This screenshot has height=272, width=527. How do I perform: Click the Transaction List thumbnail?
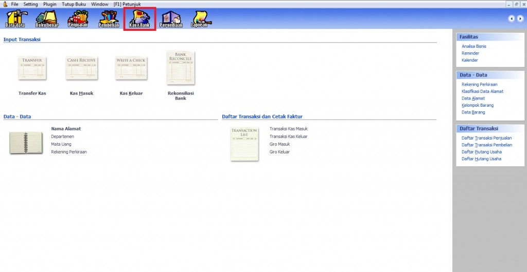click(x=244, y=144)
